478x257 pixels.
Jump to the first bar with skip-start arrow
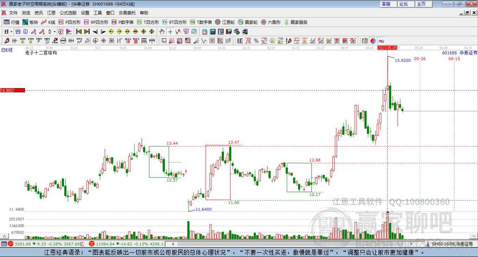pyautogui.click(x=78, y=32)
